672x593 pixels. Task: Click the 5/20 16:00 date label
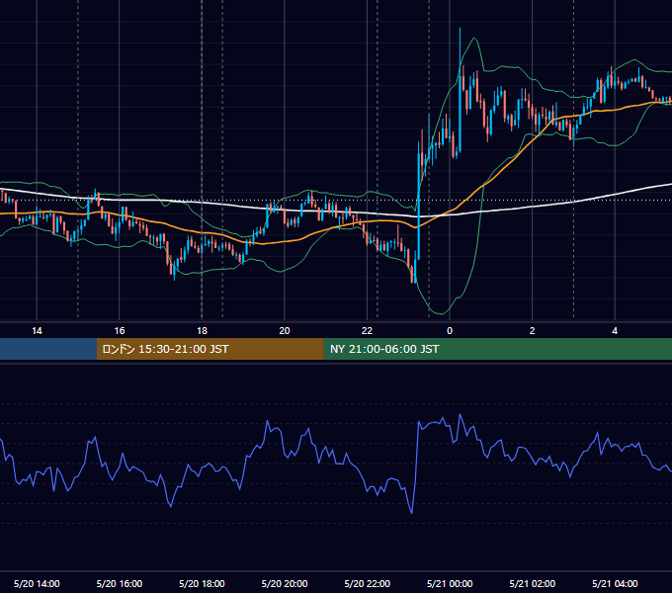pyautogui.click(x=120, y=583)
